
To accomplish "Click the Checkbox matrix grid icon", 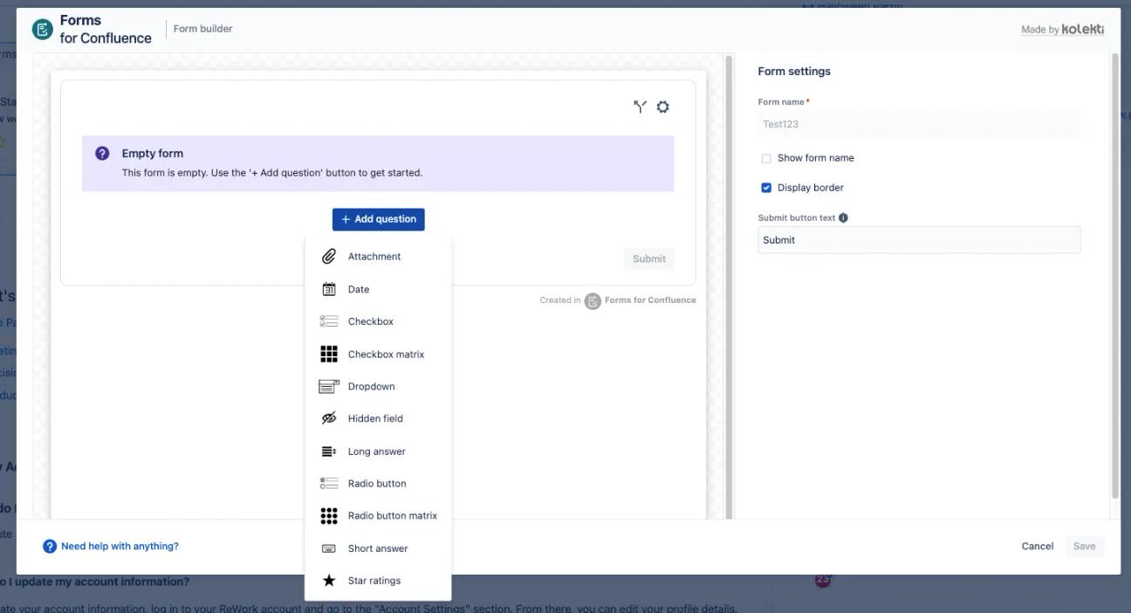I will tap(329, 354).
